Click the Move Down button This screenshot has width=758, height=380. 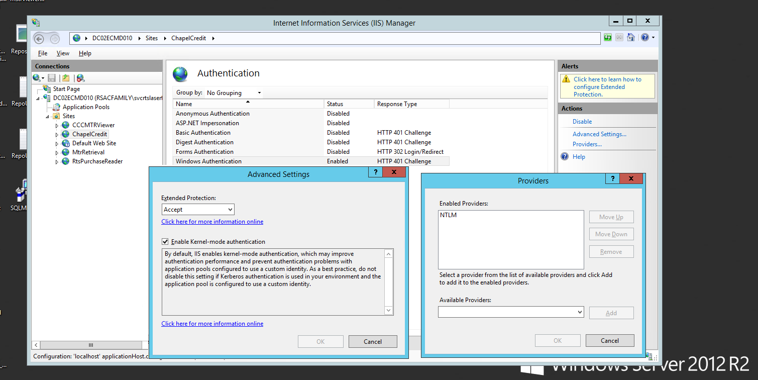tap(611, 234)
